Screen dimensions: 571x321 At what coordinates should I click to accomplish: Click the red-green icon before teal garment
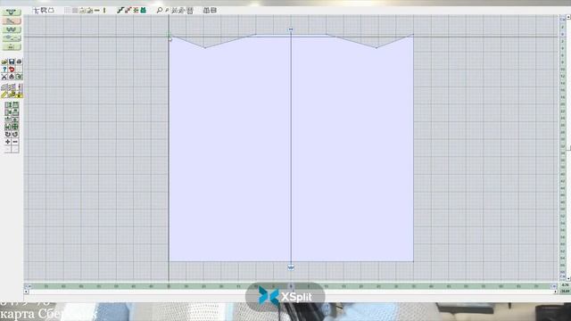click(x=136, y=10)
